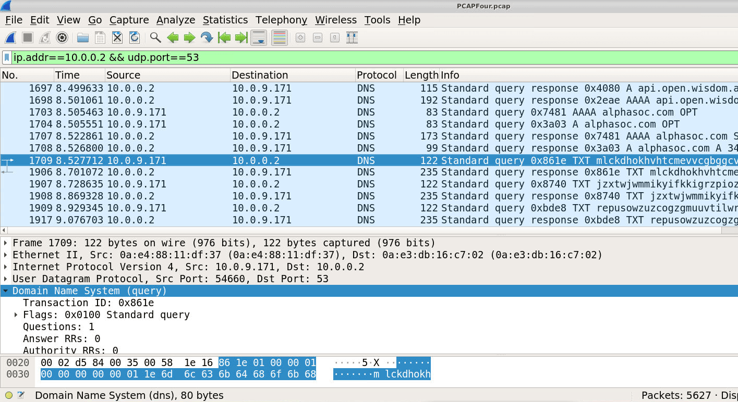738x402 pixels.
Task: Find a packet with the magnifier icon
Action: (155, 37)
